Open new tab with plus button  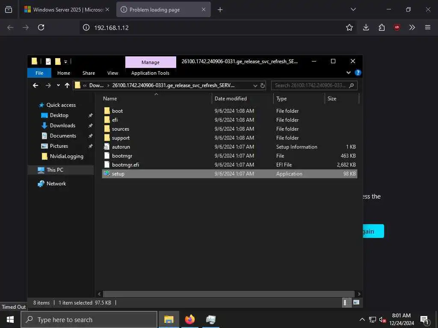[220, 10]
